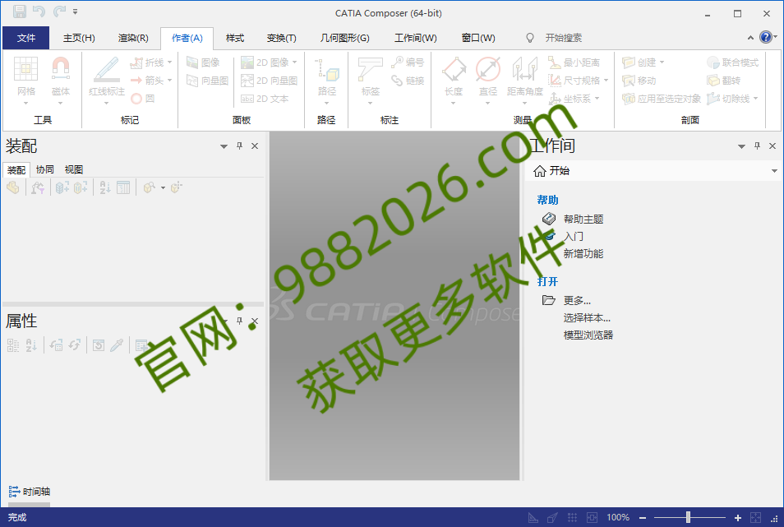Pin the 装配 panel
Viewport: 784px width, 527px height.
click(238, 146)
